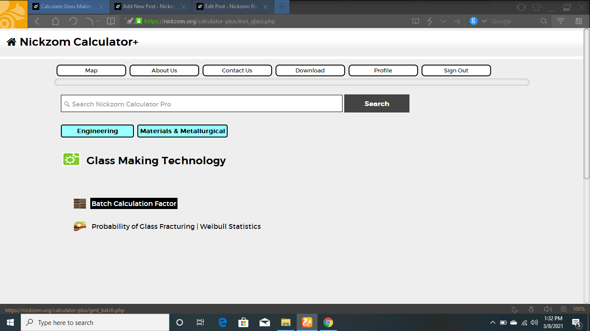Open Task View from the taskbar
Image resolution: width=590 pixels, height=331 pixels.
coord(200,322)
